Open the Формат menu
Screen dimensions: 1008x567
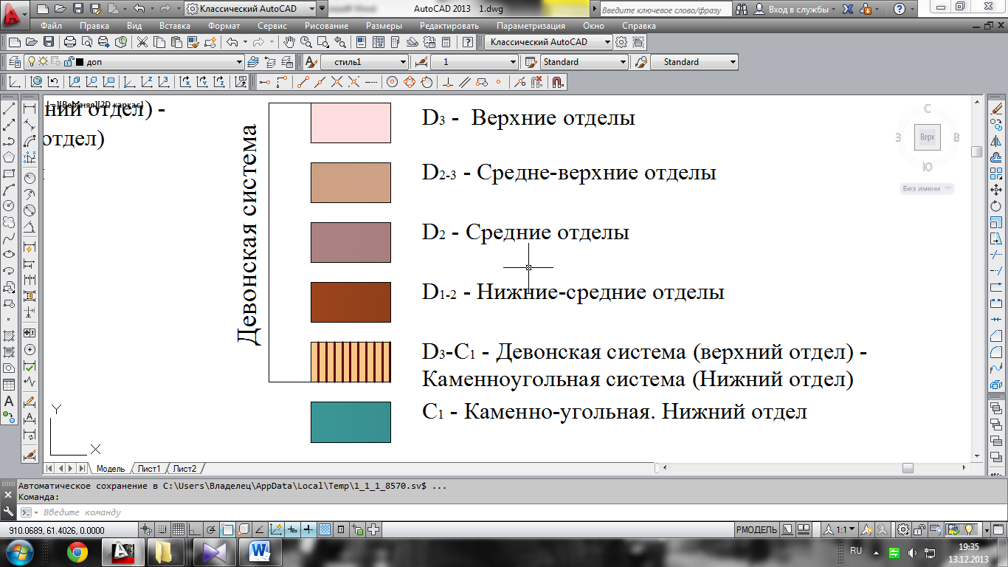(x=224, y=26)
